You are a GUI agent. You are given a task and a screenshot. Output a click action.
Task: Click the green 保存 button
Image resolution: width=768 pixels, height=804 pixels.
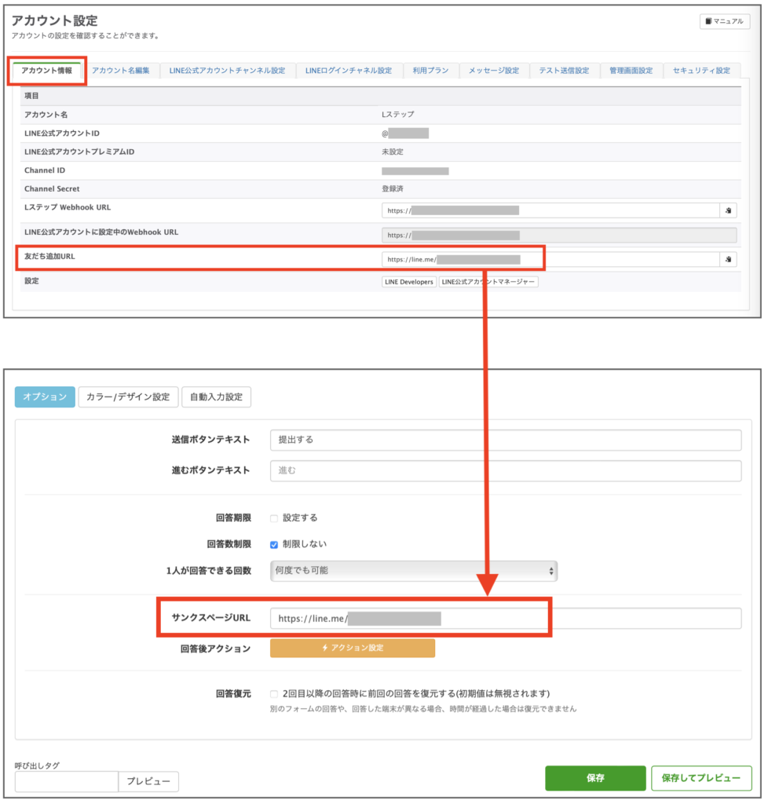(x=595, y=778)
